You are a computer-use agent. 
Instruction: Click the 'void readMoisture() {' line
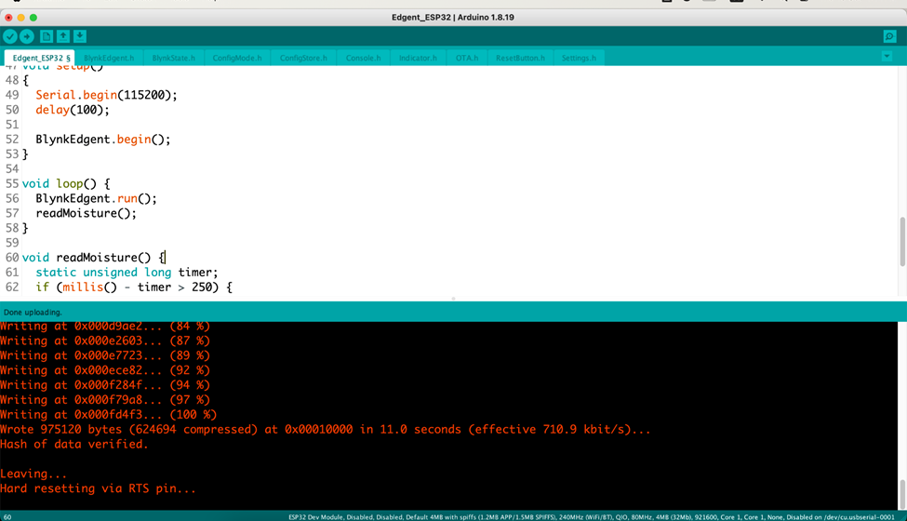(94, 258)
